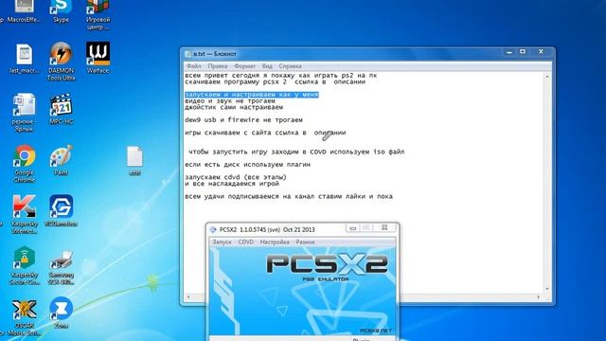606x341 pixels.
Task: Open the Samsung SCX printer shortcut
Action: tap(61, 267)
